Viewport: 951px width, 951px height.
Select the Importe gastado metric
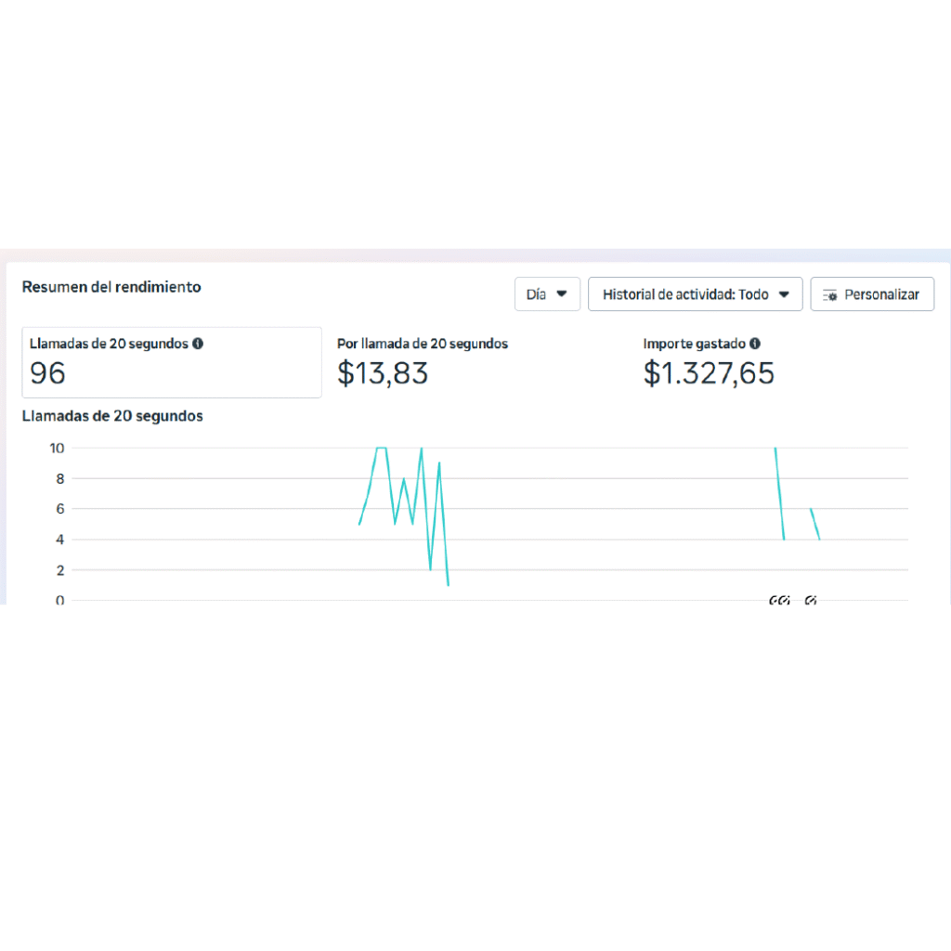click(694, 344)
